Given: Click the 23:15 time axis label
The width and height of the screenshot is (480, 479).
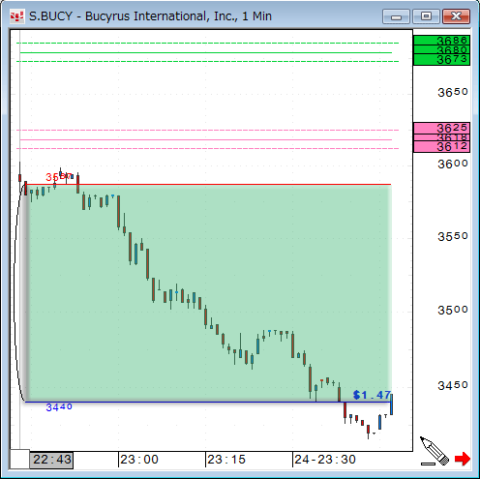Looking at the screenshot, I should 226,460.
